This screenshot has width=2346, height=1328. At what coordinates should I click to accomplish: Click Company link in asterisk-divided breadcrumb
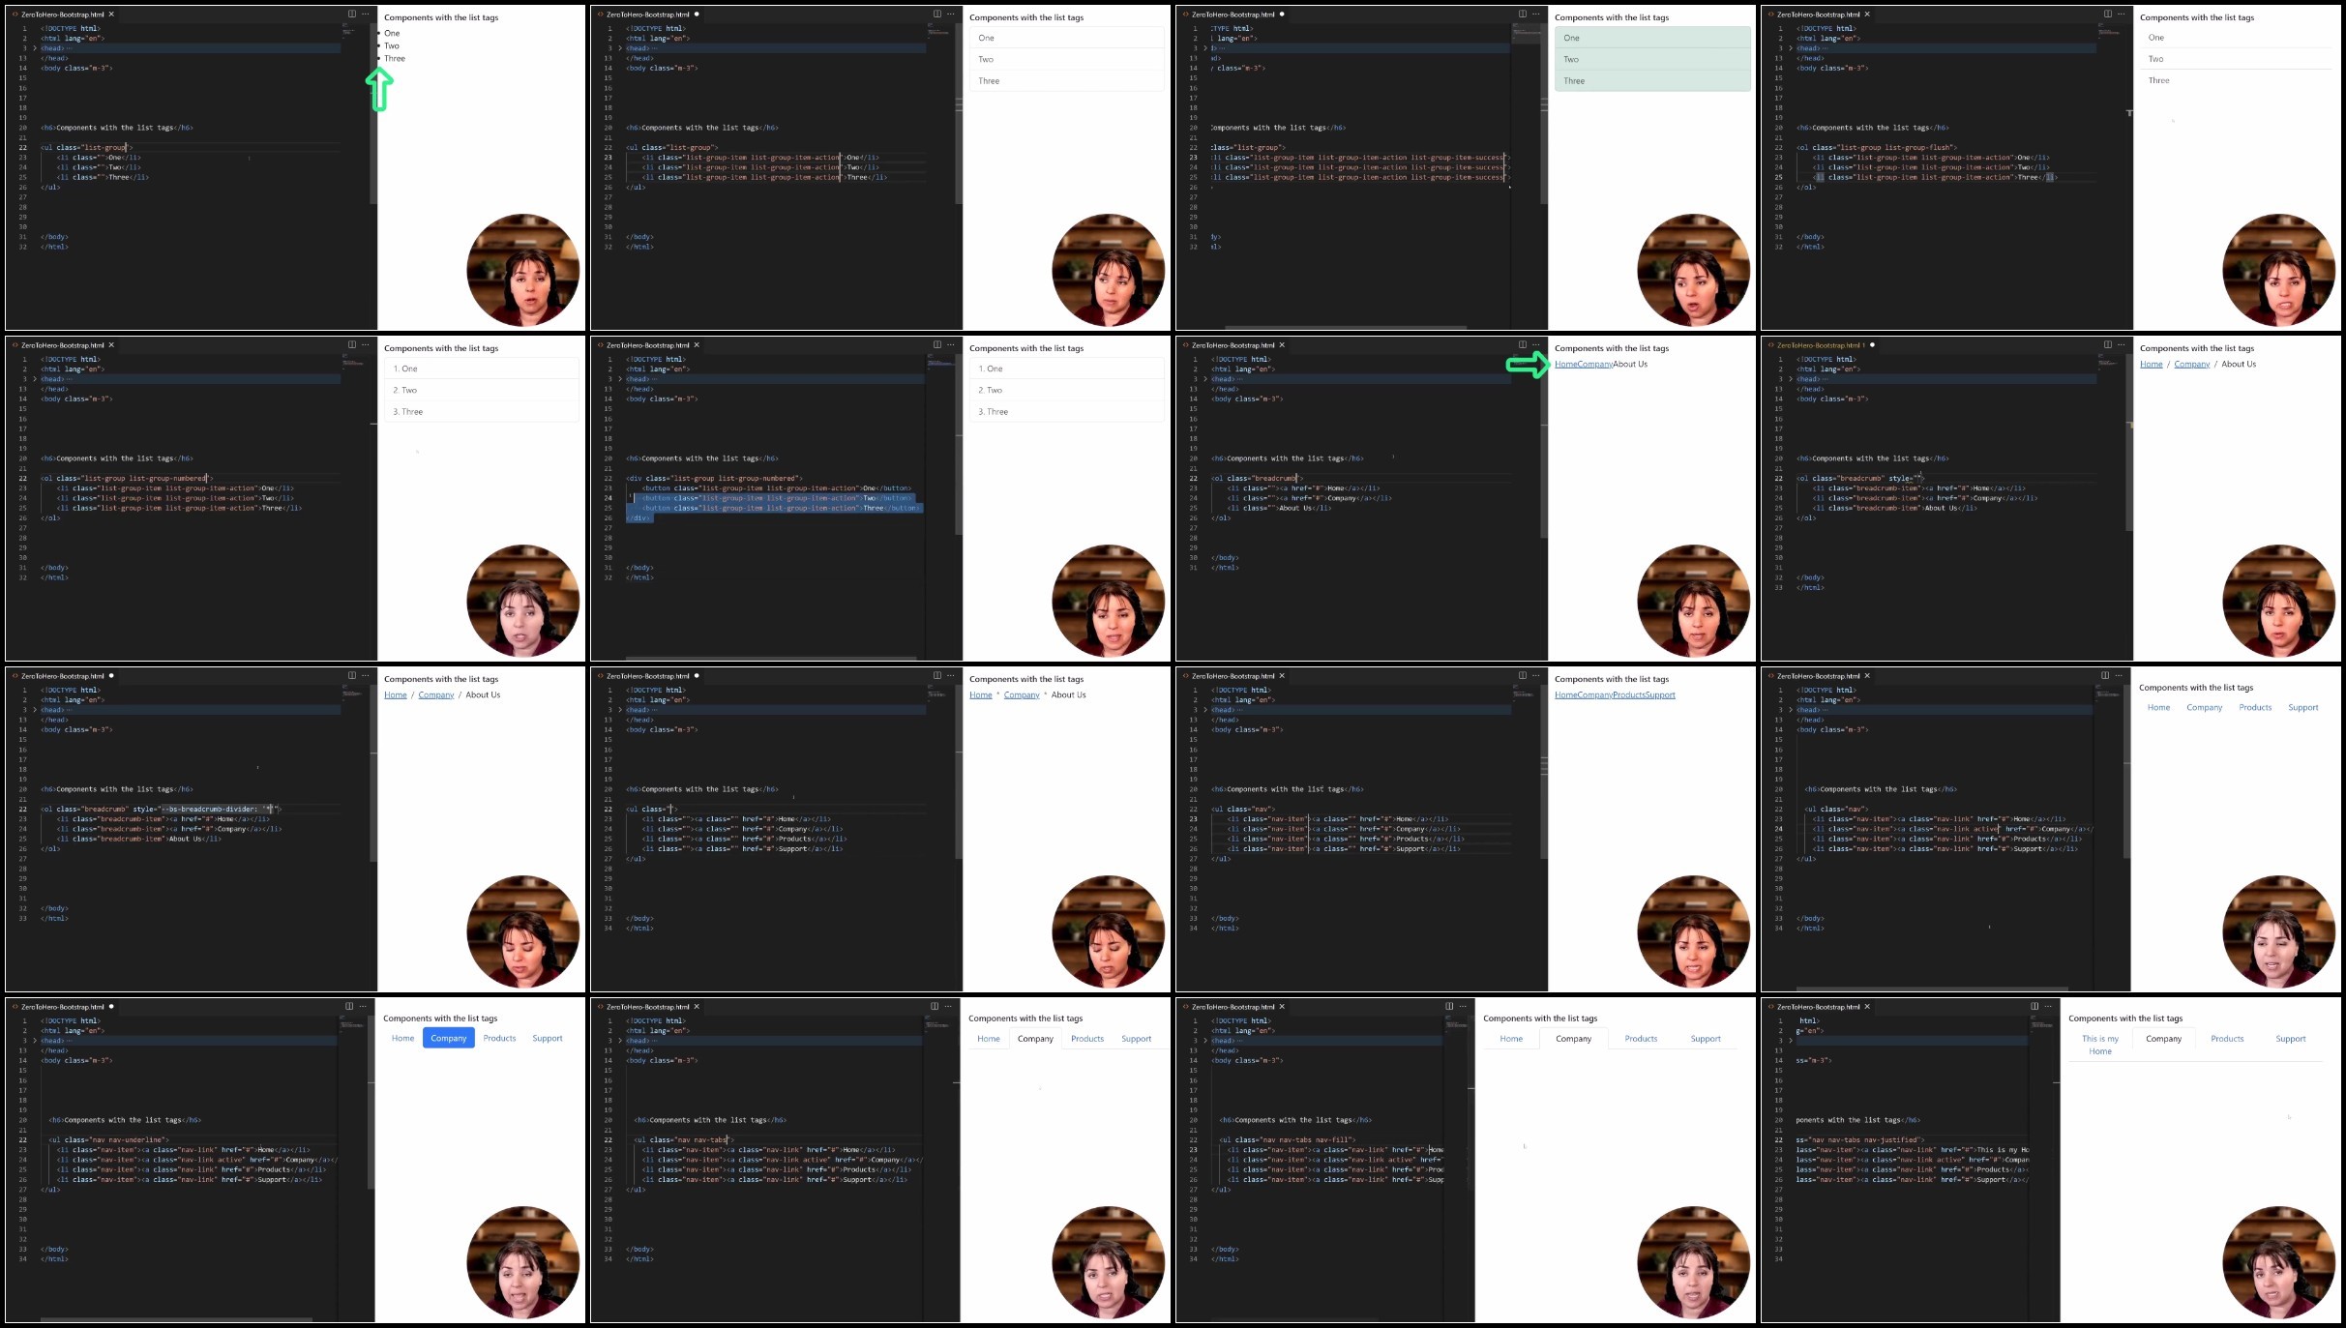[1022, 694]
